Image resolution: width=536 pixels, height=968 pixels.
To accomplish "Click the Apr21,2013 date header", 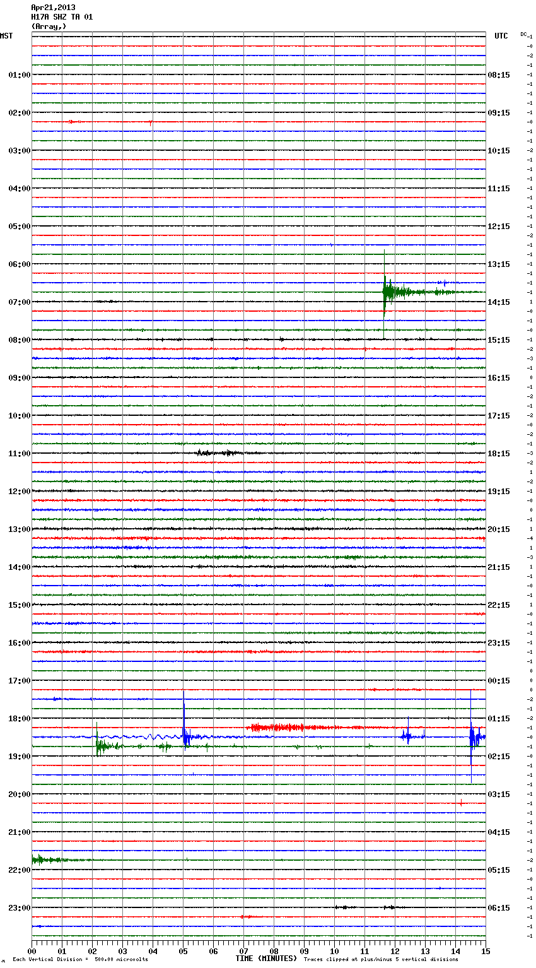I will [53, 8].
